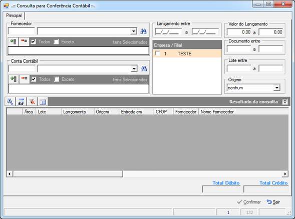Click the remove item icon in Fornecedor section
Screen dimensions: 295x219
tap(24, 41)
